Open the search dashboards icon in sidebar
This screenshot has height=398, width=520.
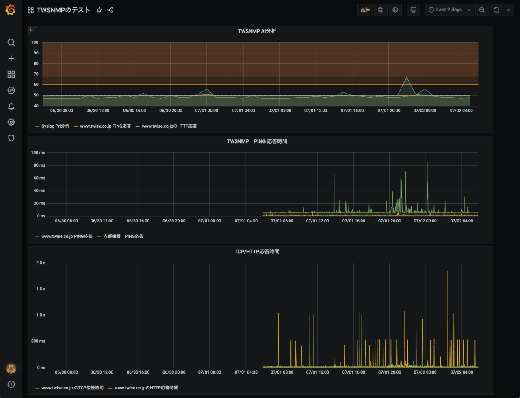(x=11, y=43)
